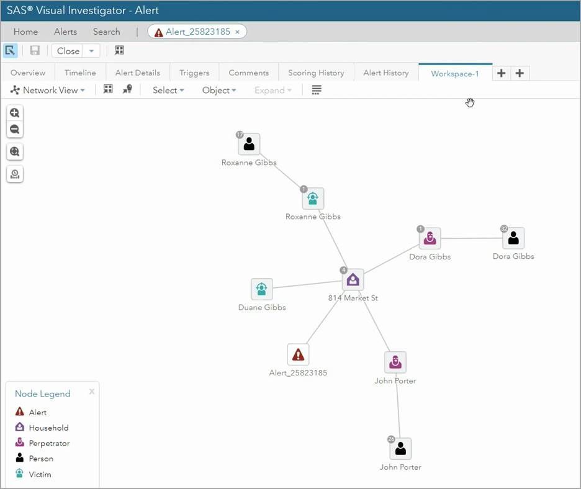581x489 pixels.
Task: Open the Close button dropdown arrow
Action: click(91, 51)
